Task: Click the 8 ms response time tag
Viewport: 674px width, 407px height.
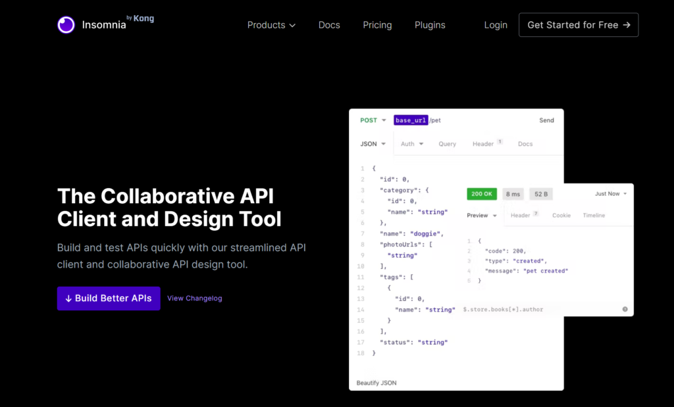Action: (x=513, y=194)
